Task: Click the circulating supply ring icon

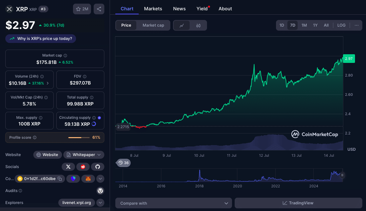Action: pos(94,124)
